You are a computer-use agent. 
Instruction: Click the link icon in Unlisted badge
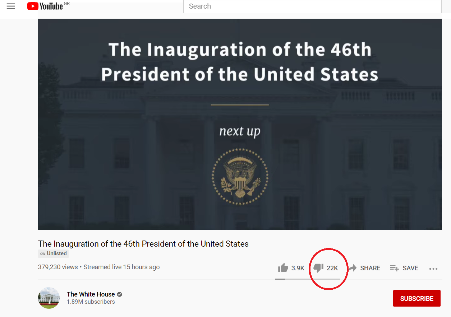tap(43, 253)
